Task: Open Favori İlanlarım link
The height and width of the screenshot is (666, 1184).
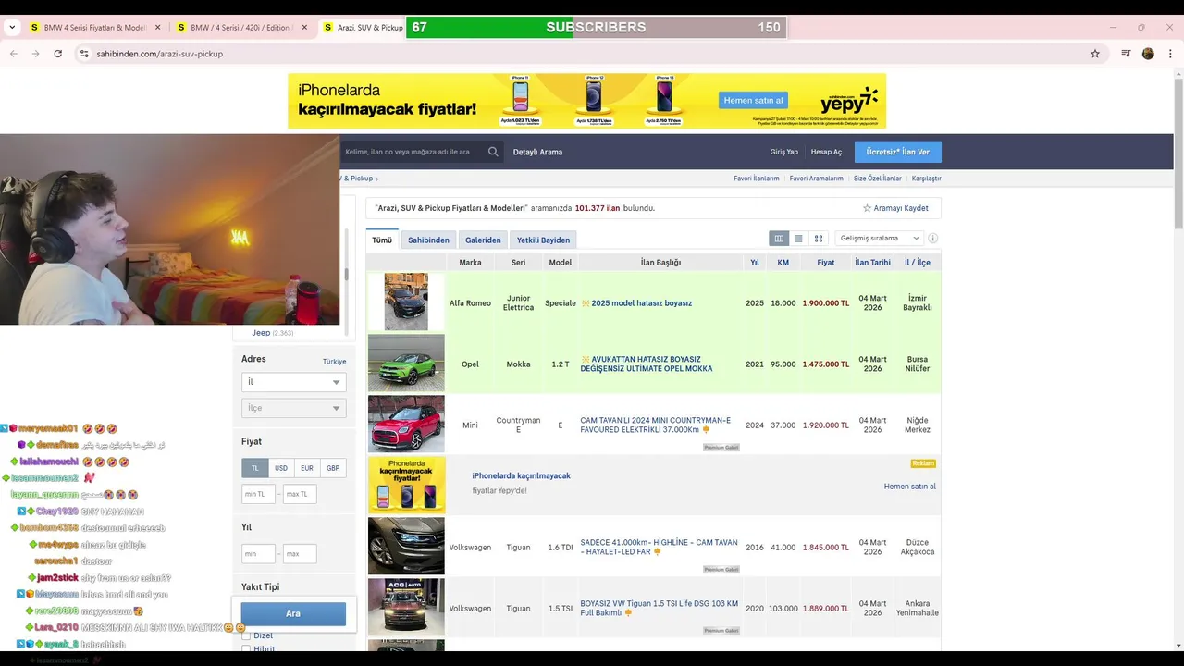Action: [757, 179]
